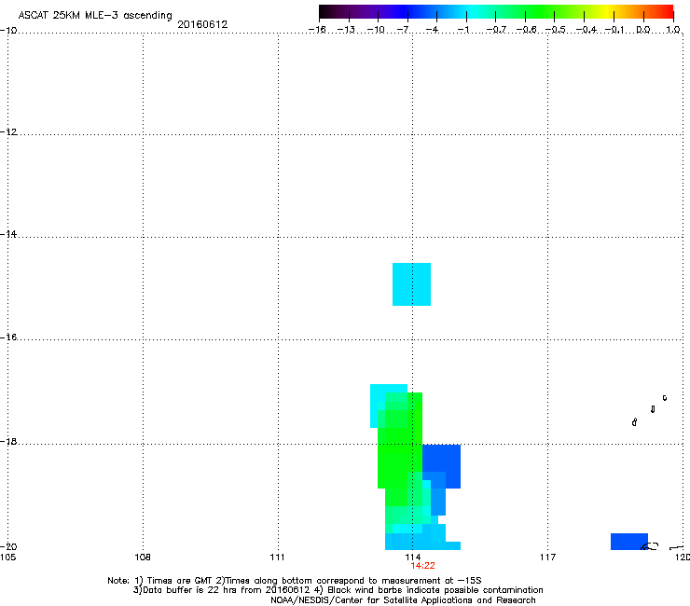Click the title 'ASCAT 25KM MLE-3 ascending'
Screen dimensions: 690x606
coord(95,16)
